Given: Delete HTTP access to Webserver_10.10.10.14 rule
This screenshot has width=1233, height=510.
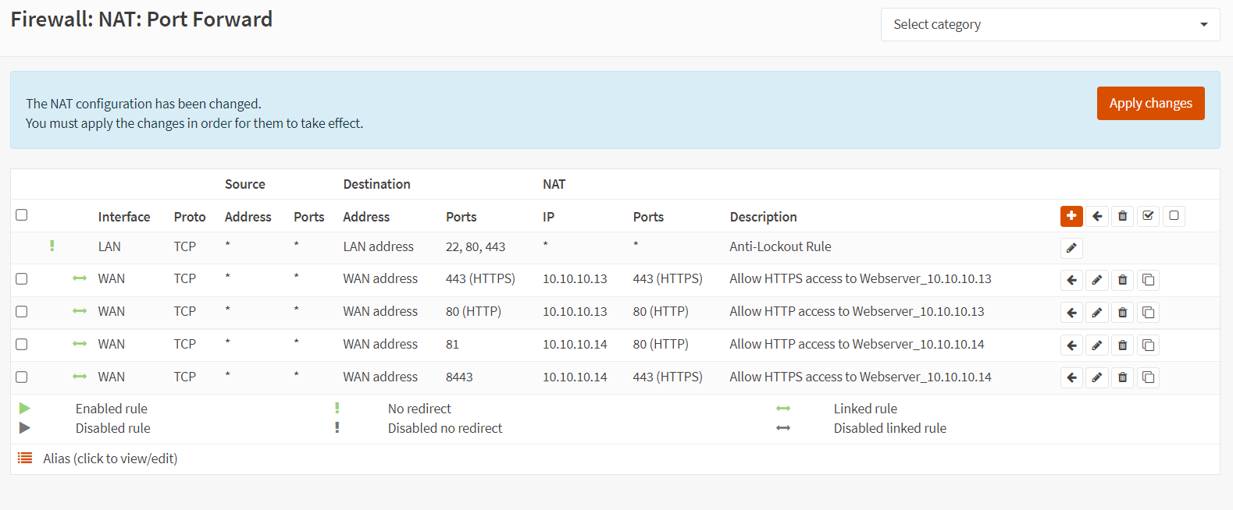Looking at the screenshot, I should (1123, 345).
